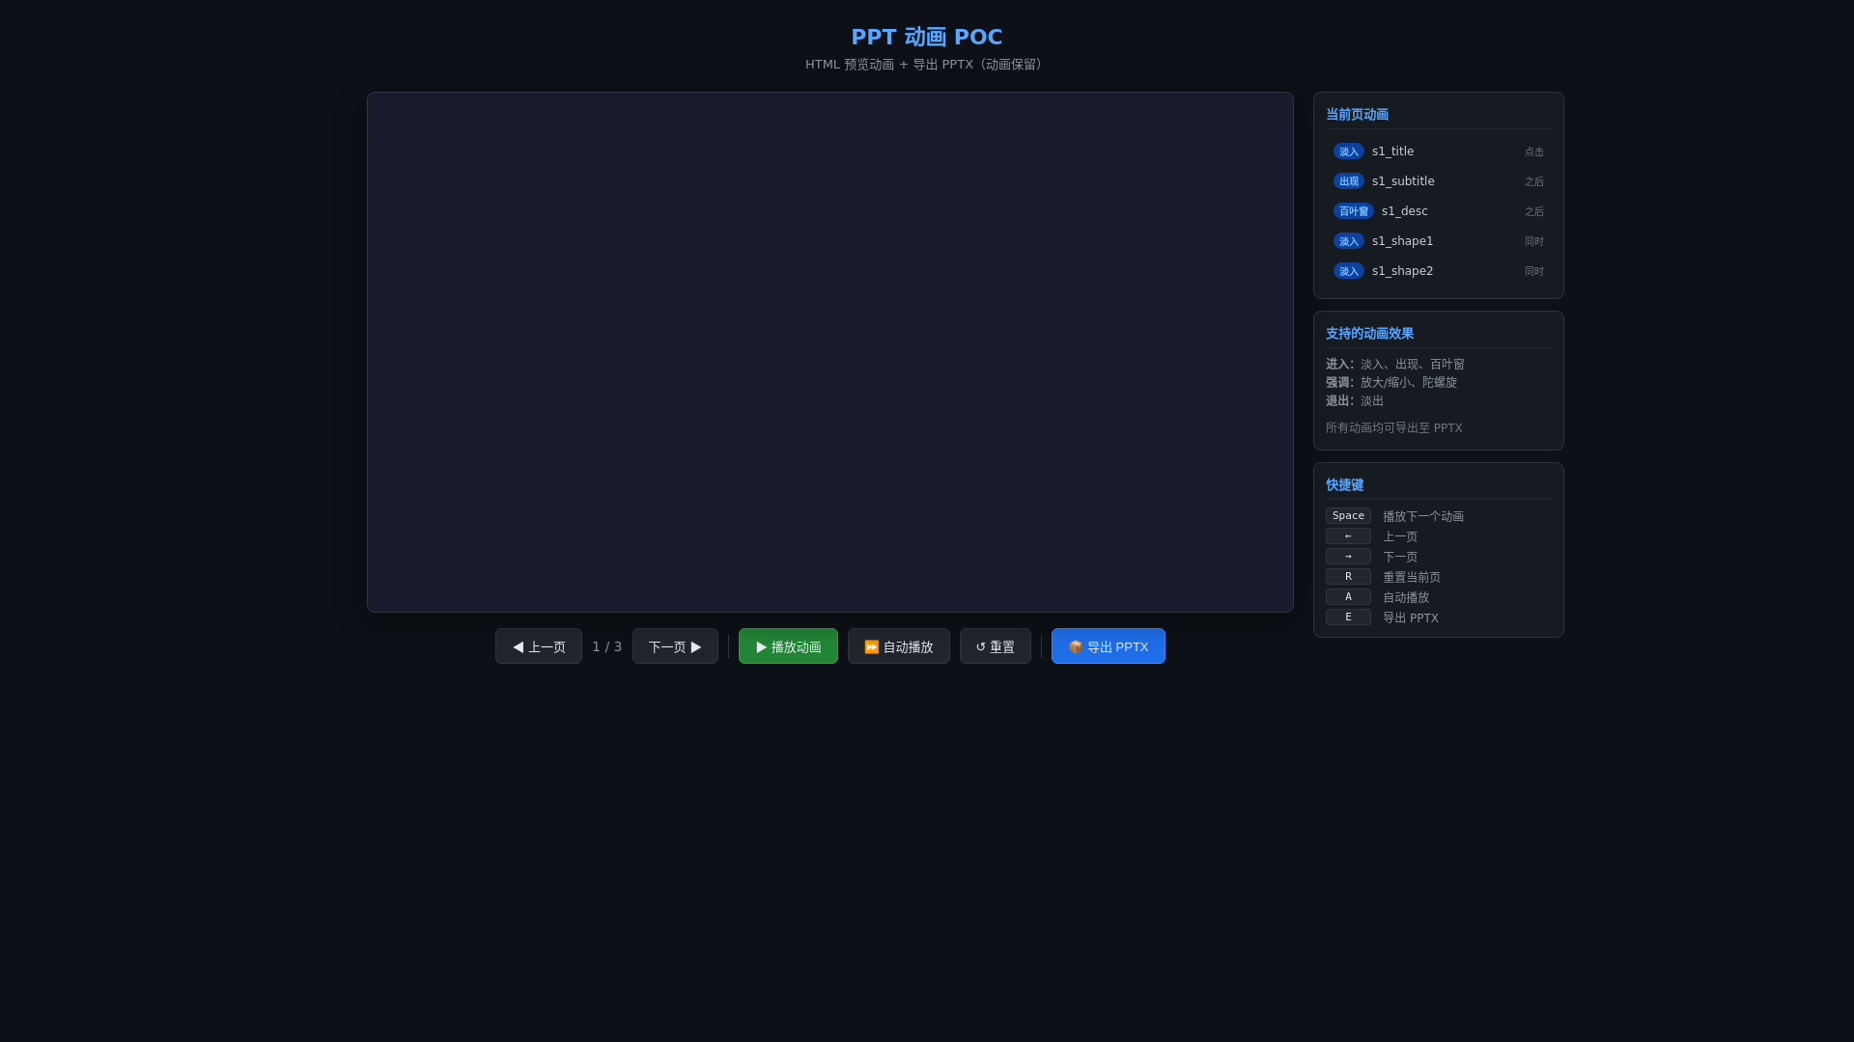Click the A shortcut key badge
Screen dimensions: 1854x1042
tap(1348, 597)
